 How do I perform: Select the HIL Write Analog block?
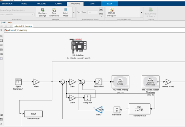(120, 82)
